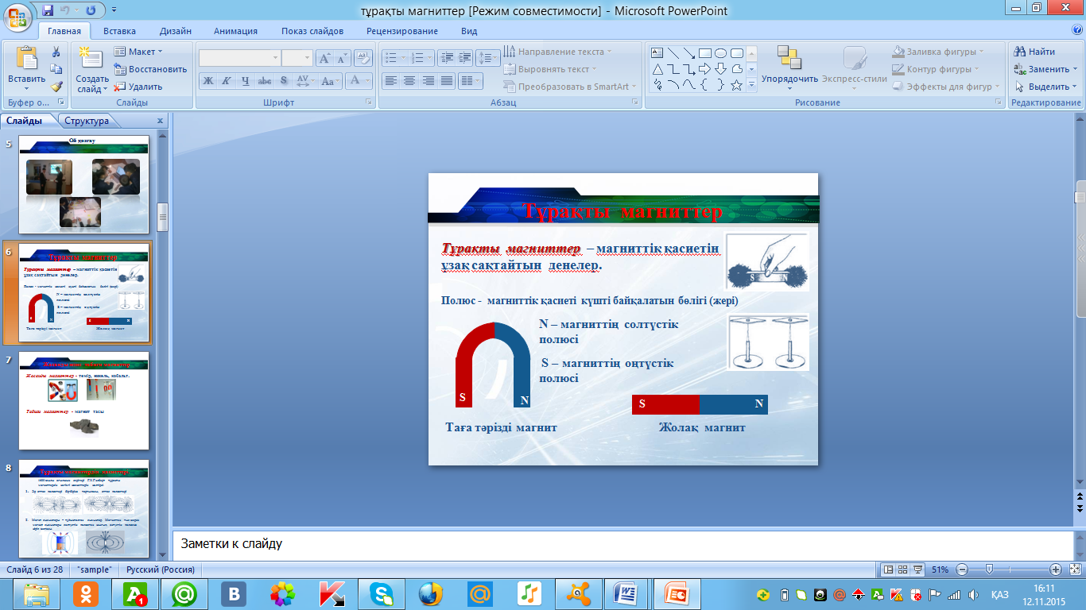Expand bulleted list dropdown arrow
1086x610 pixels.
[404, 58]
